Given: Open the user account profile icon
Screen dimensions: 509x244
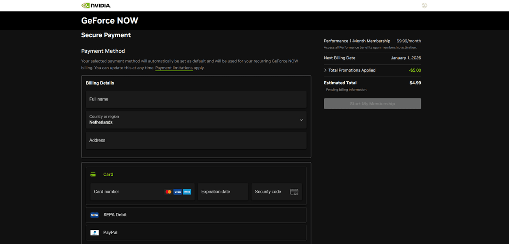Looking at the screenshot, I should tap(424, 6).
